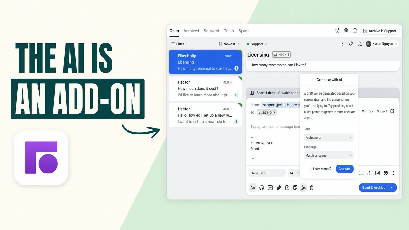The height and width of the screenshot is (230, 409).
Task: View the Spam tab
Action: [243, 31]
